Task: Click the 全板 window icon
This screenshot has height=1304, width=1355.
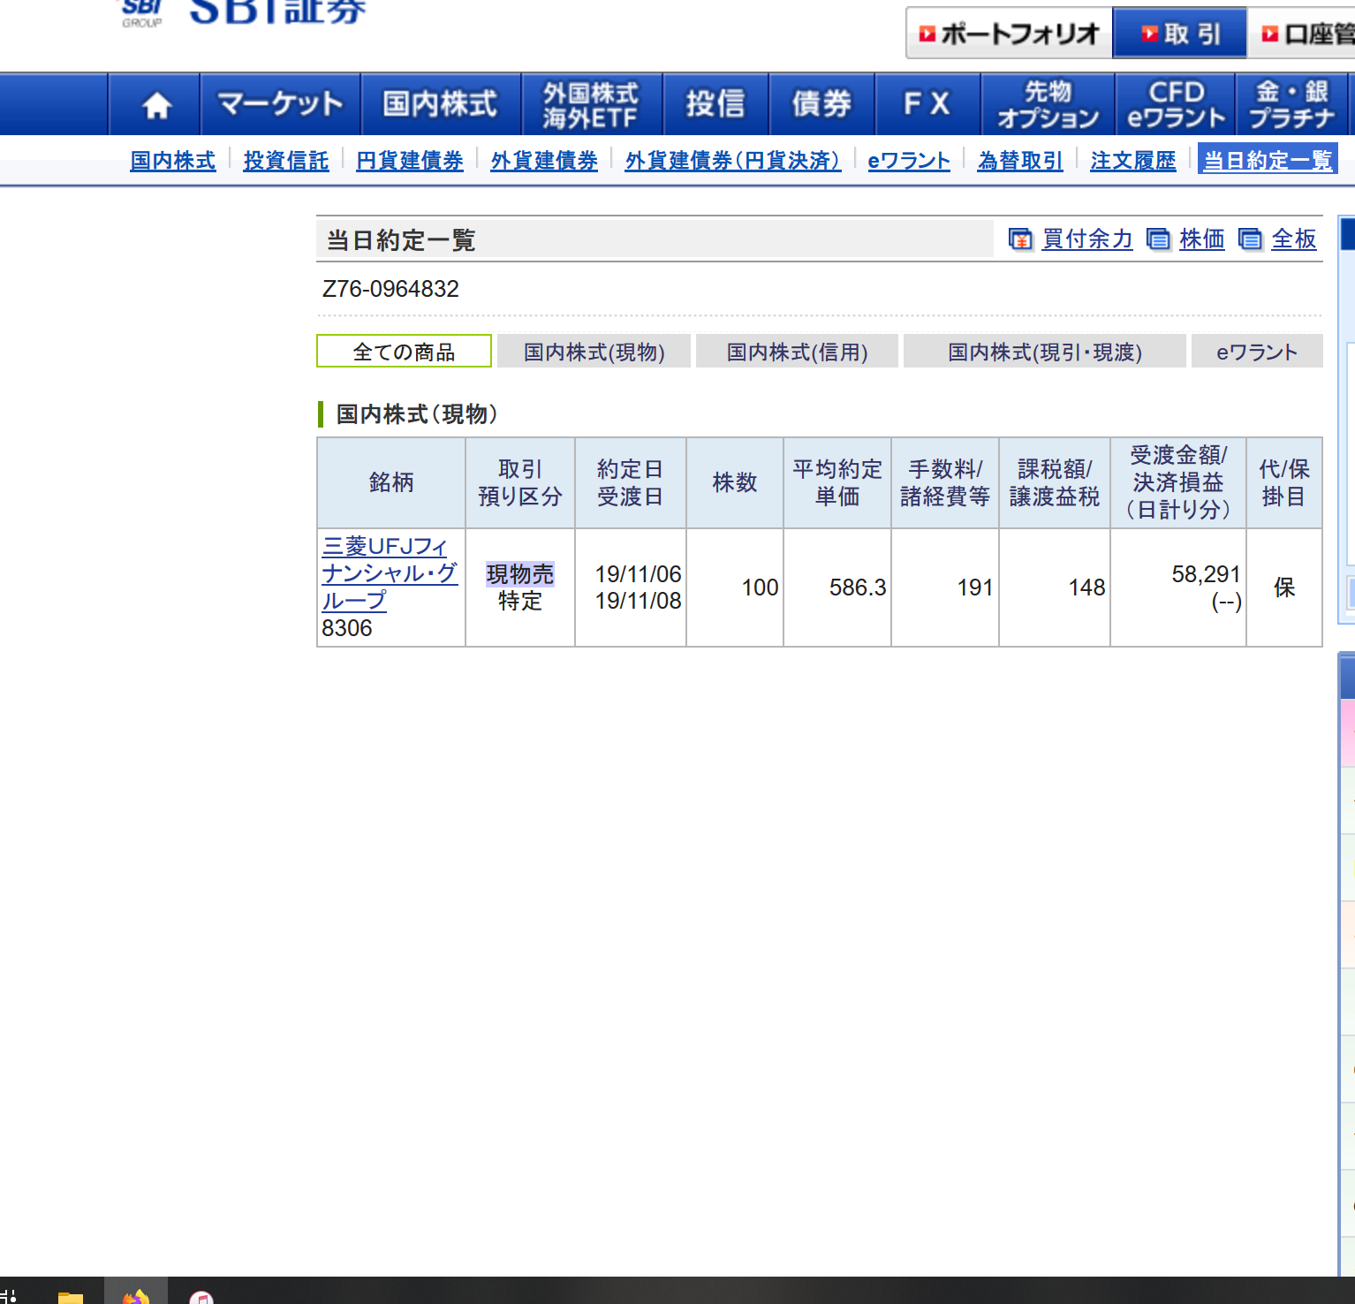Action: [x=1250, y=239]
